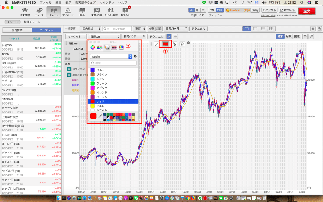Click the 検索 button
Viewport: 323px width, 202px height.
(x=151, y=29)
